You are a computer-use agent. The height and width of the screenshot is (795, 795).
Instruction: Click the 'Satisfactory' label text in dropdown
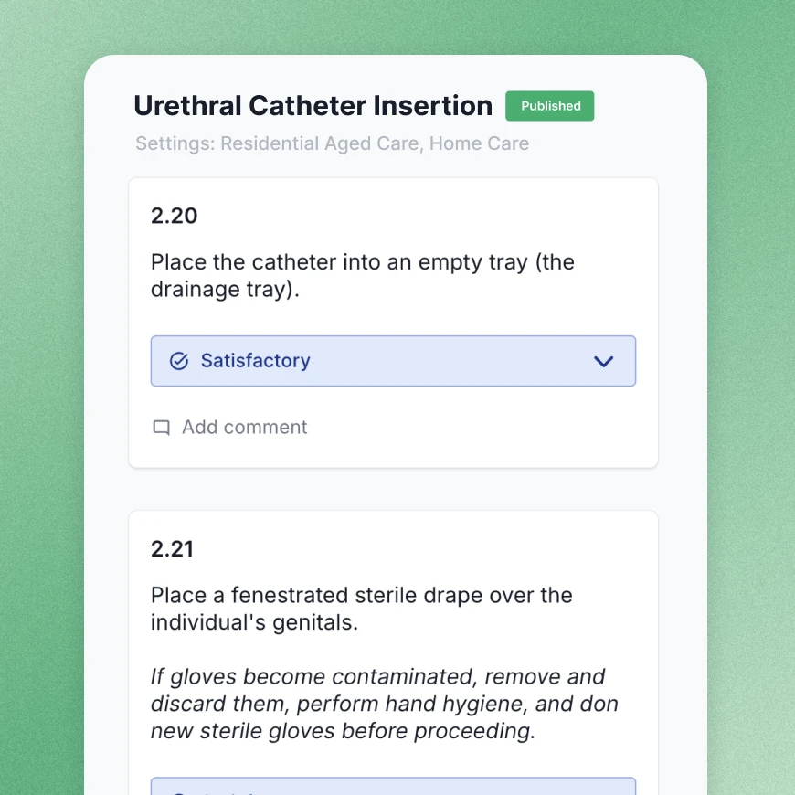click(256, 361)
